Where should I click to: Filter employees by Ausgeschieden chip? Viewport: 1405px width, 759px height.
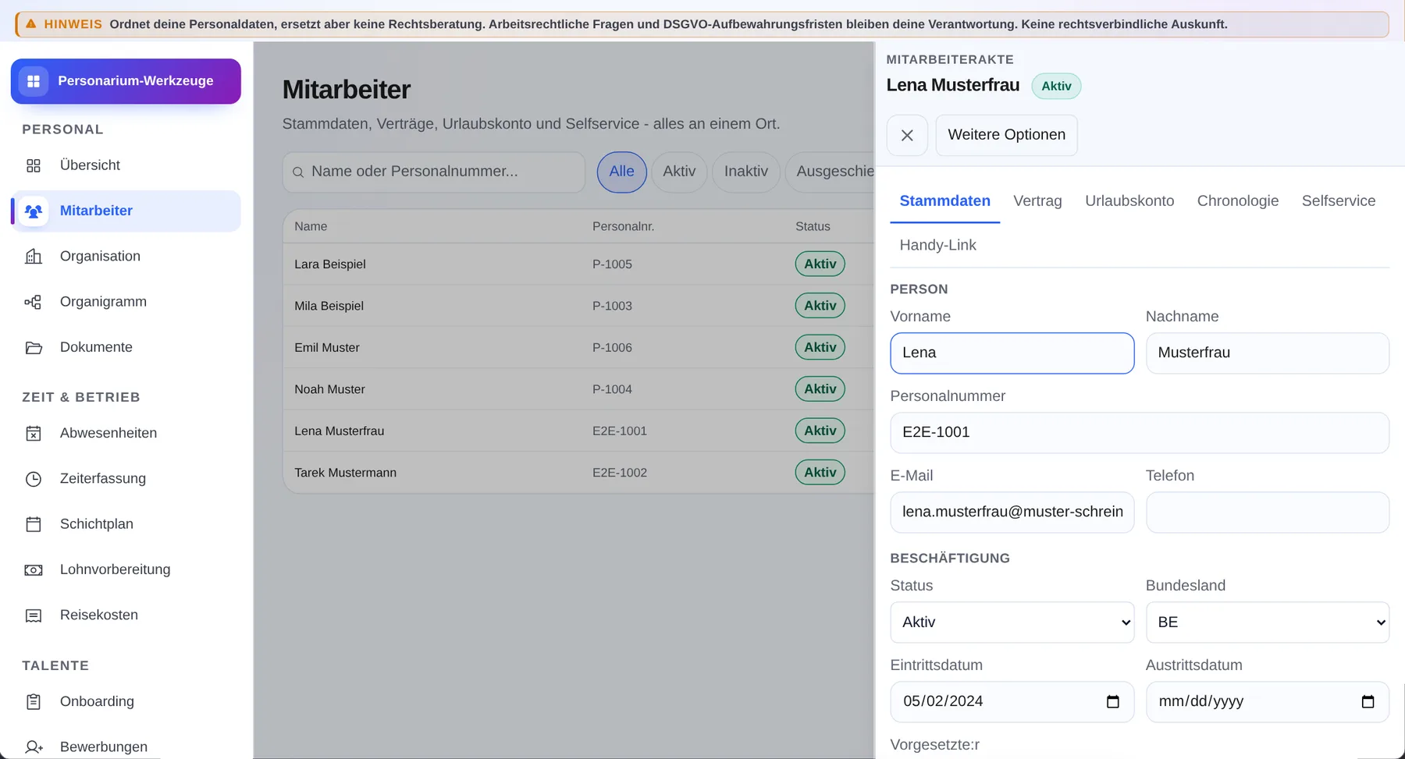coord(830,172)
